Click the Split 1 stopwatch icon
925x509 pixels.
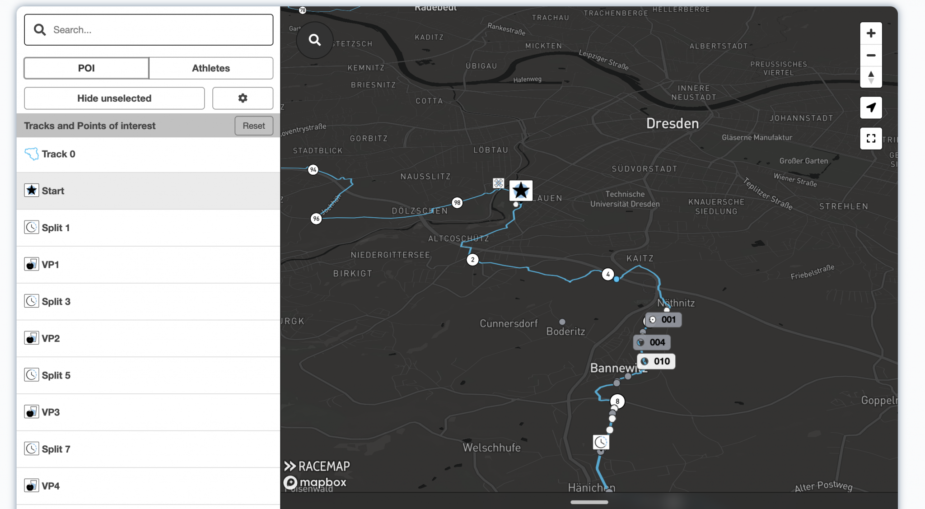tap(31, 227)
